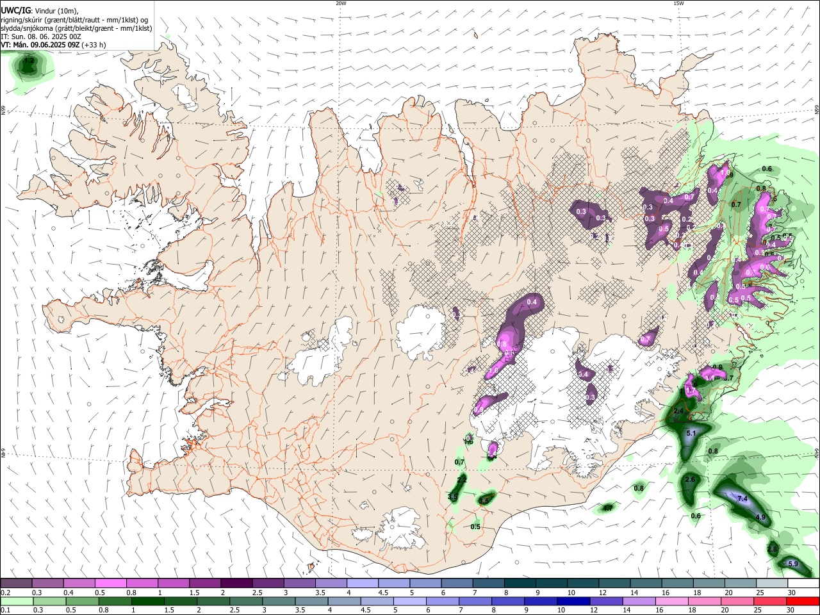Image resolution: width=820 pixels, height=615 pixels.
Task: Click the '2.2' value above the 3.5 cell
Action: point(462,479)
